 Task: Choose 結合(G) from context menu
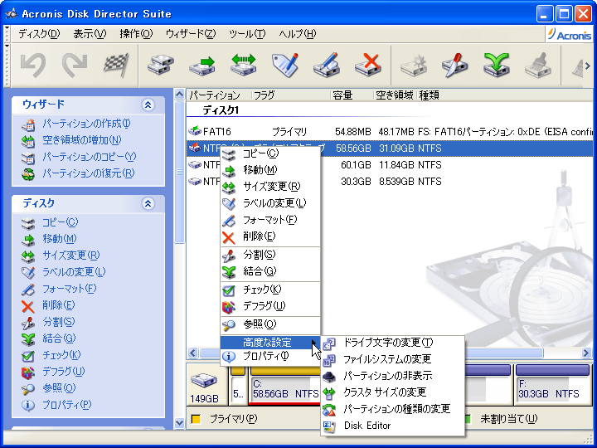[x=270, y=271]
